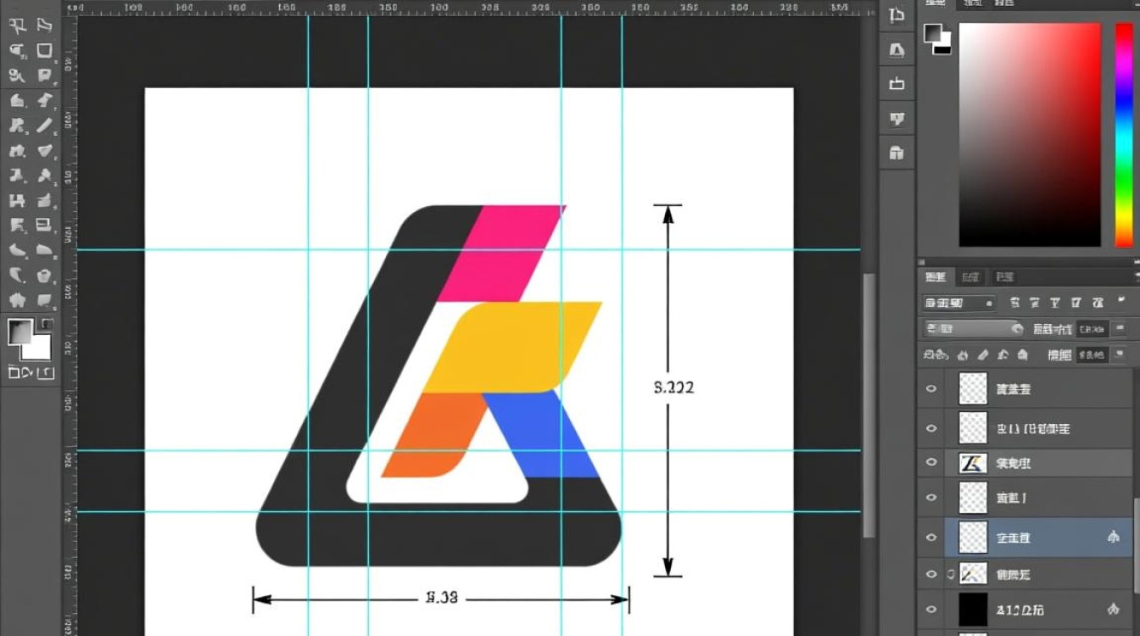Screen dimensions: 1140x636
Task: Click the canvas vertical scrollbar thumb
Action: click(869, 404)
